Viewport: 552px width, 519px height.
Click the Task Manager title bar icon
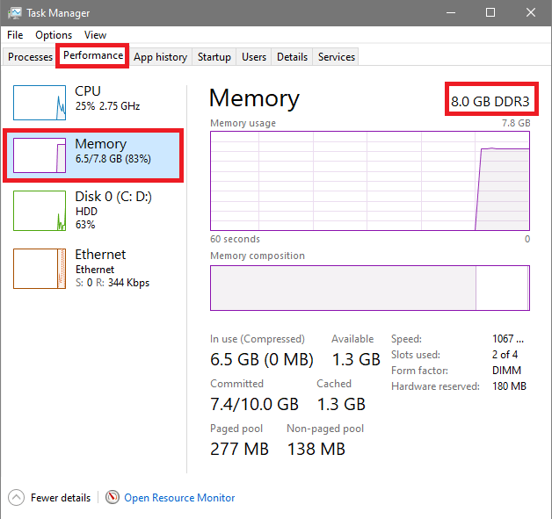[15, 13]
